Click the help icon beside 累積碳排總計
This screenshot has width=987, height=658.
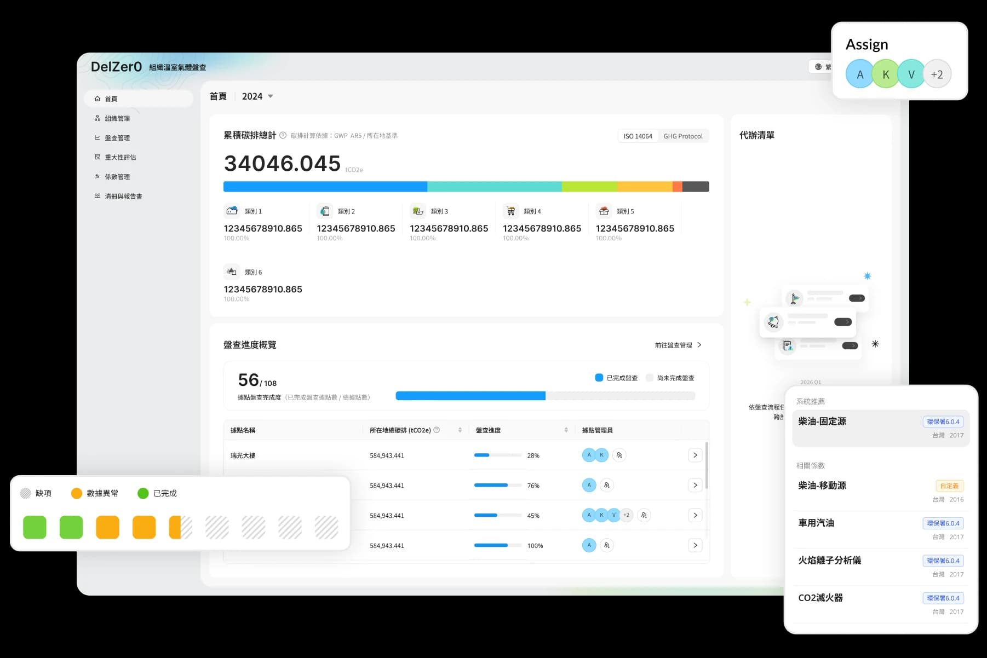[x=283, y=135]
